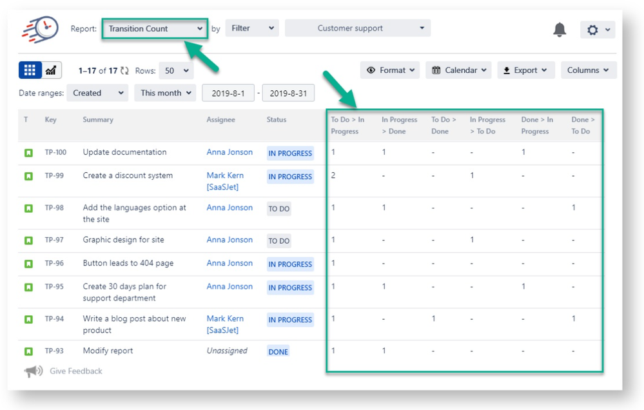Click the transition count 2 for TP-99
The width and height of the screenshot is (644, 410).
[x=333, y=175]
